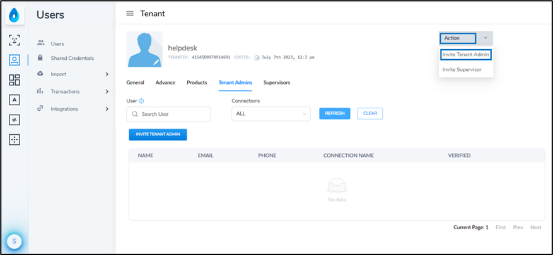Click the Users people icon
Image resolution: width=553 pixels, height=255 pixels.
[x=40, y=43]
